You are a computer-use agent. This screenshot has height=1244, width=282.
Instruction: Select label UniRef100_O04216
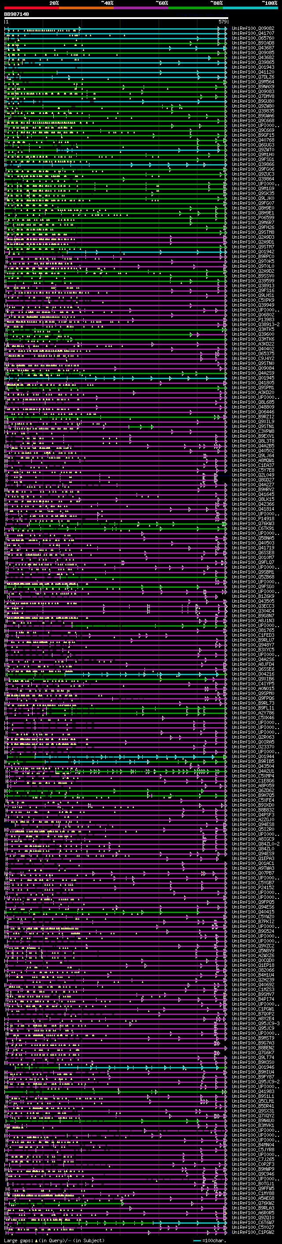coord(253,674)
